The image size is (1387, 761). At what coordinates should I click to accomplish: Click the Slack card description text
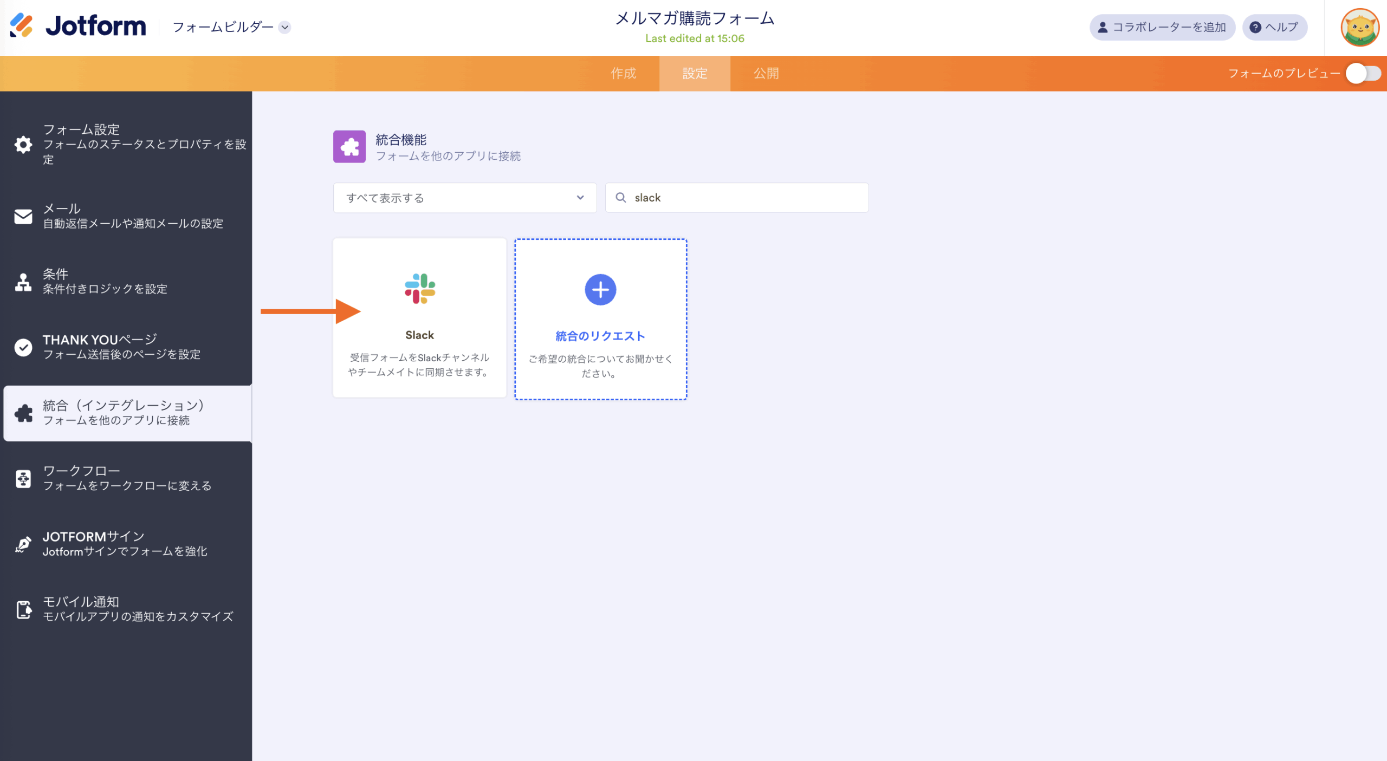tap(419, 365)
